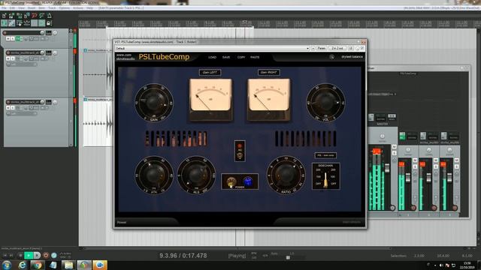Click the Pause transport button
481x270 pixels.
37,255
